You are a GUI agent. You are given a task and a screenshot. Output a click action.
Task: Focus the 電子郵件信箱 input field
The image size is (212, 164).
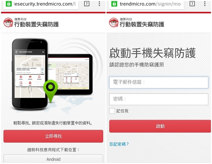pyautogui.click(x=159, y=82)
